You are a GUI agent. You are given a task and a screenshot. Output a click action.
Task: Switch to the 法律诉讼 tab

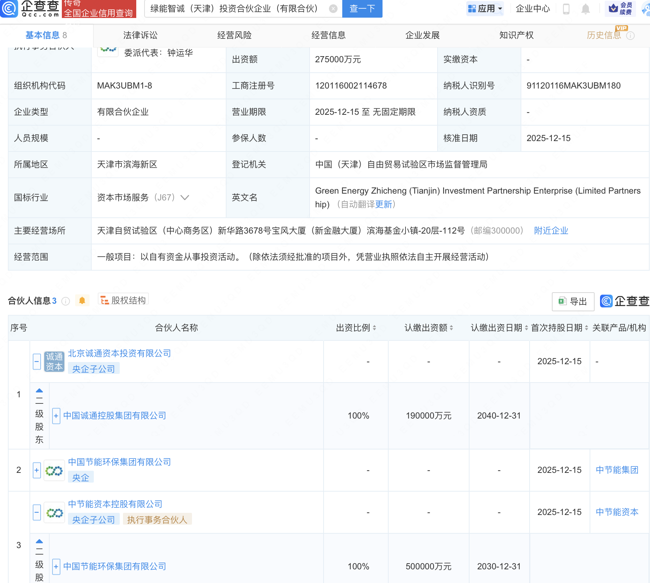pyautogui.click(x=140, y=35)
